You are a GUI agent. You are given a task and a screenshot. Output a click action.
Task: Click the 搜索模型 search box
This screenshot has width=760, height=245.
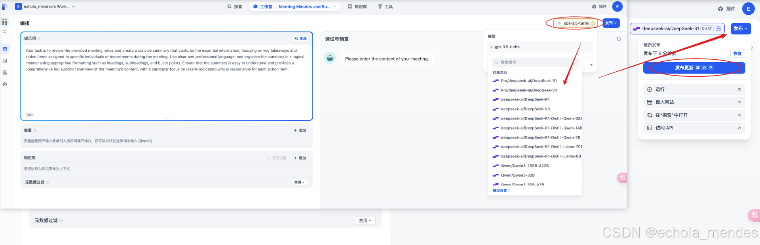[536, 62]
